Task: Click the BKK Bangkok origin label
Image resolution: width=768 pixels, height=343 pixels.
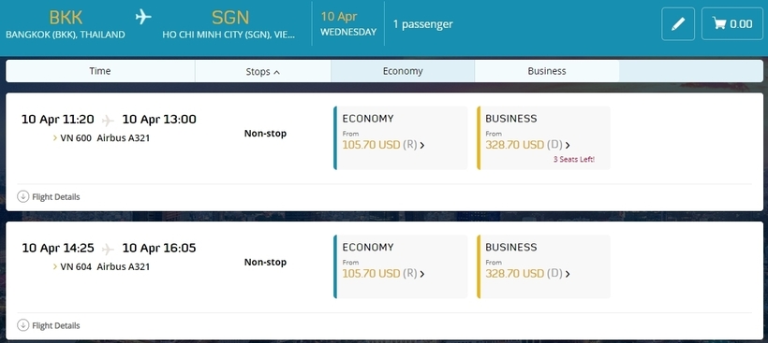Action: (x=66, y=25)
